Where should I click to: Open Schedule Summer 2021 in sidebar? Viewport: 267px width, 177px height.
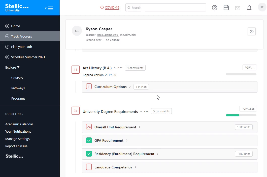(x=28, y=57)
